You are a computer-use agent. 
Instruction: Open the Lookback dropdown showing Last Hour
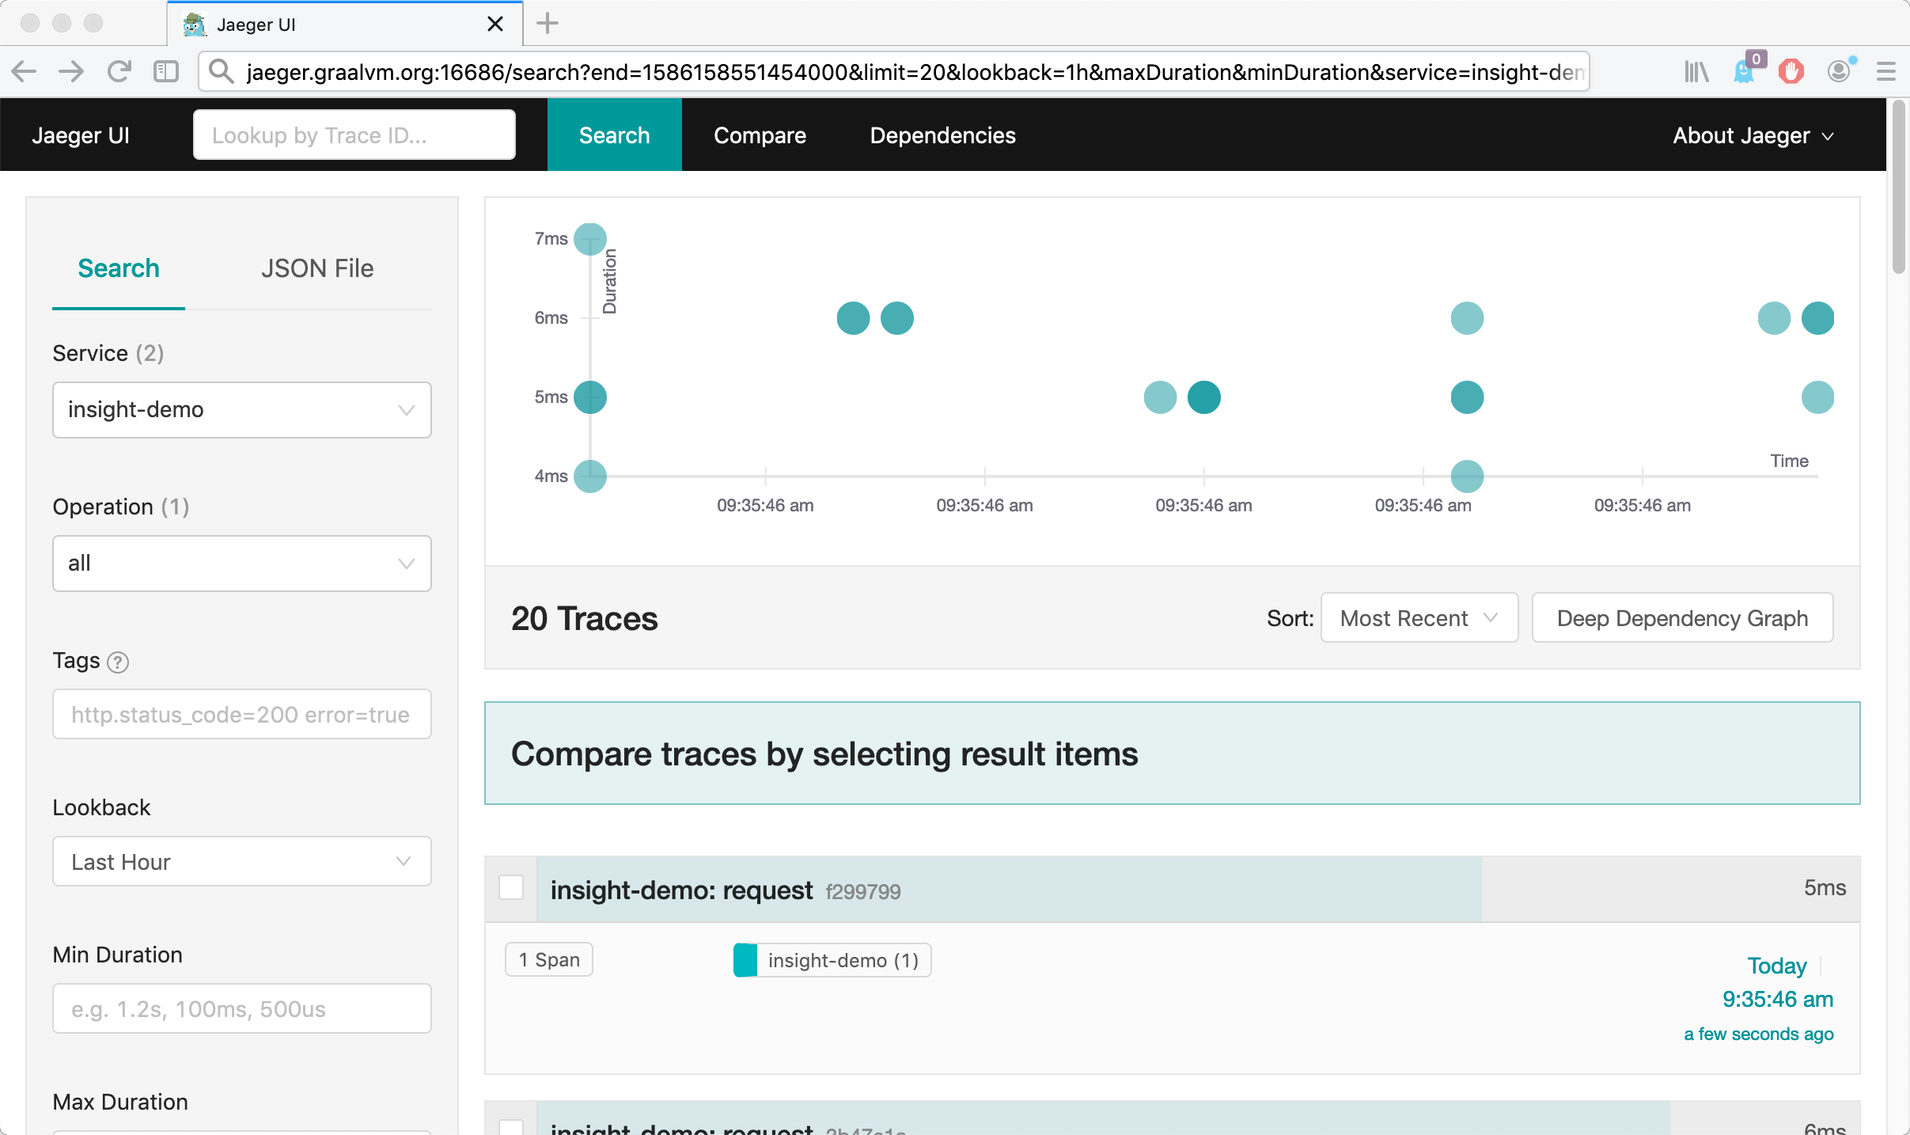pos(242,861)
